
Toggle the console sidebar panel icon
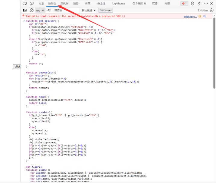click(x=25, y=10)
